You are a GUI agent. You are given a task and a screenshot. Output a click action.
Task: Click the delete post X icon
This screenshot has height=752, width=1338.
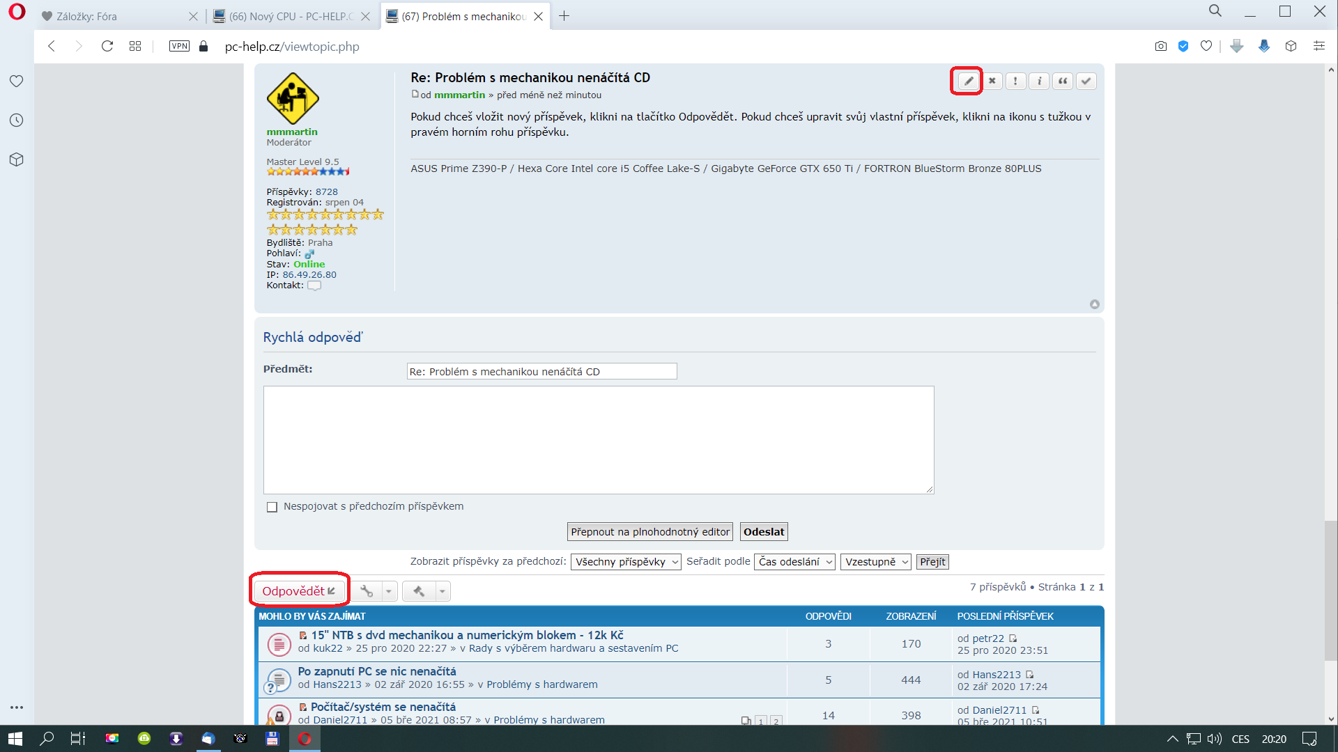[992, 81]
